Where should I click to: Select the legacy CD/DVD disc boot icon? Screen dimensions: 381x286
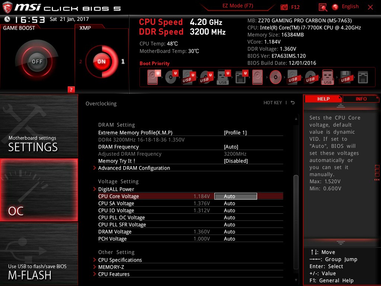[x=275, y=77]
